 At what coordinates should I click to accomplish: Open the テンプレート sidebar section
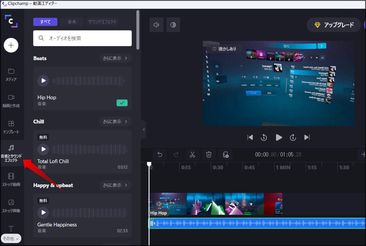pyautogui.click(x=11, y=127)
